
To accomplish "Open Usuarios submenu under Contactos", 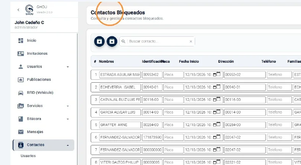I will pyautogui.click(x=28, y=156).
